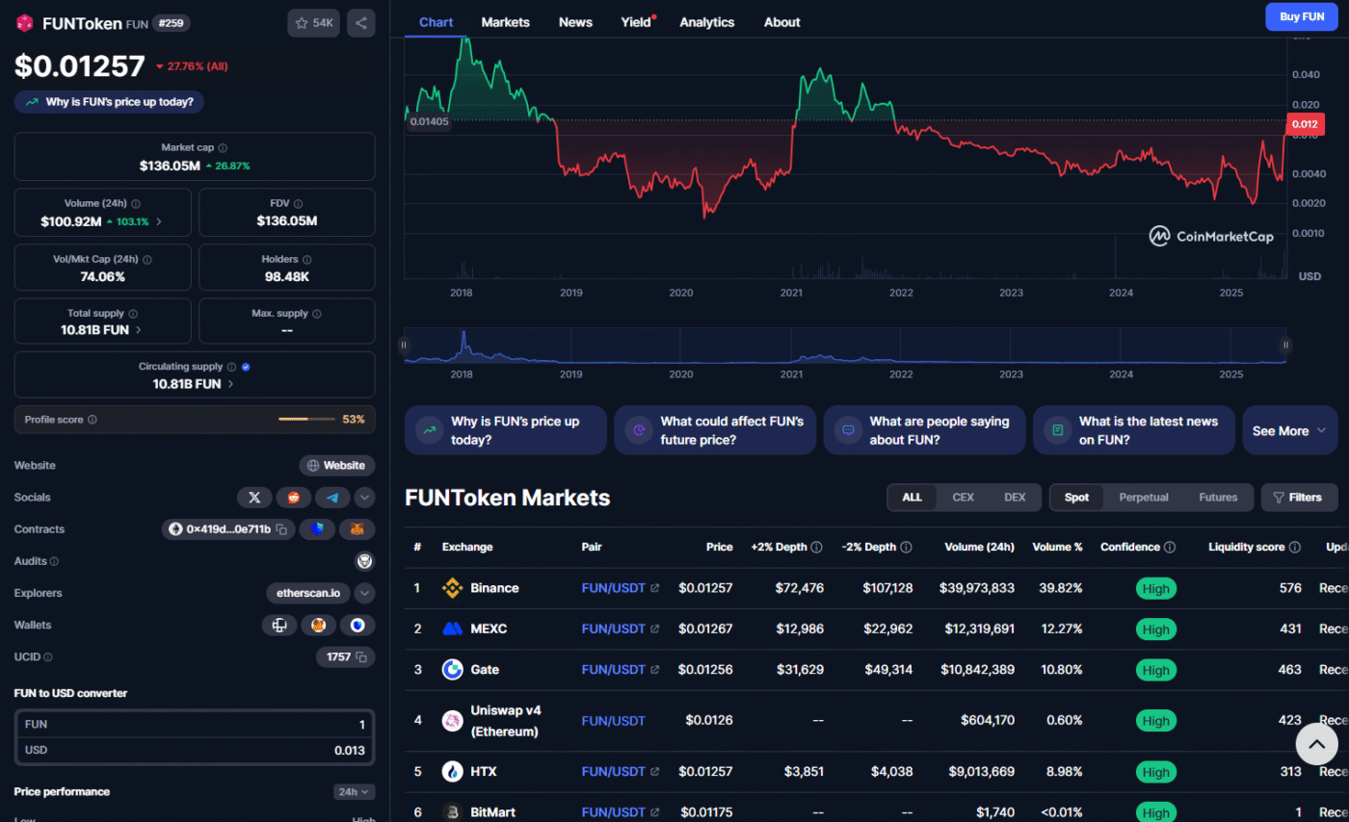
Task: Expand Circulating supply 10.81B FUN arrow
Action: pyautogui.click(x=230, y=384)
